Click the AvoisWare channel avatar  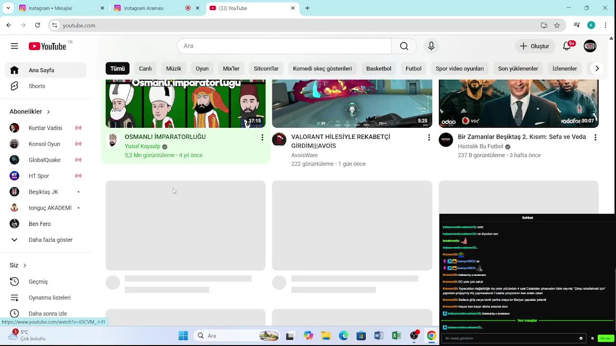pyautogui.click(x=279, y=140)
